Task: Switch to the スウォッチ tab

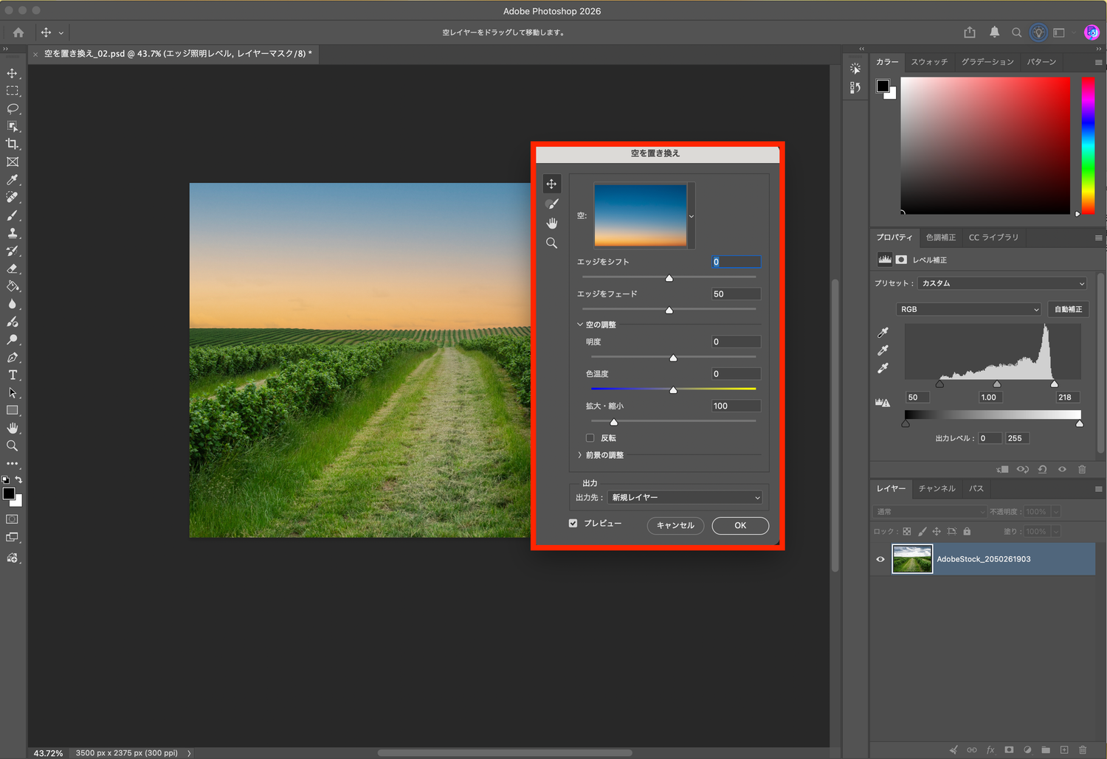Action: click(x=929, y=62)
